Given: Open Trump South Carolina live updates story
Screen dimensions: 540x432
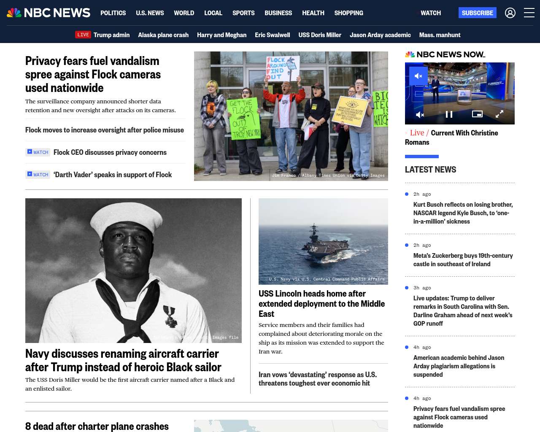Looking at the screenshot, I should [463, 311].
